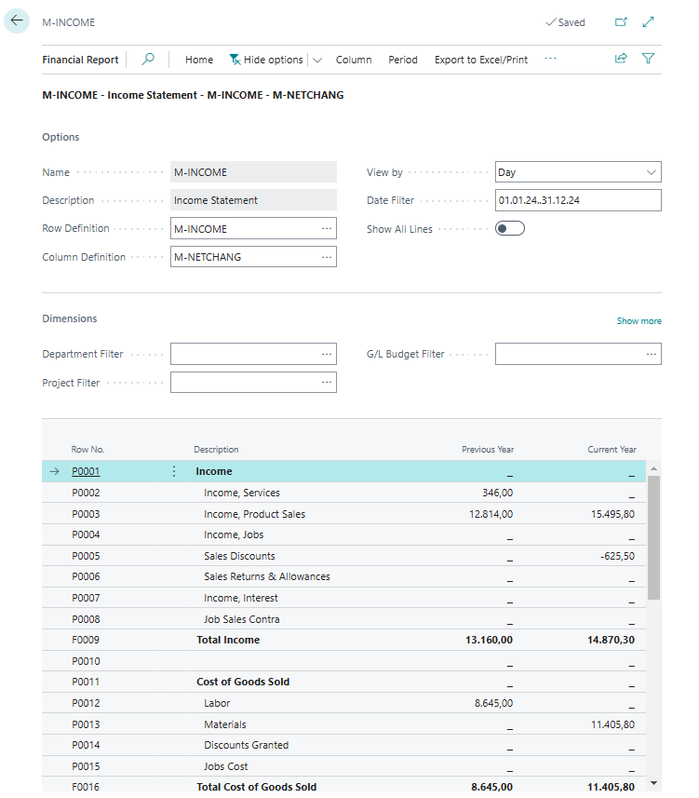Click the Date Filter field

pos(578,200)
